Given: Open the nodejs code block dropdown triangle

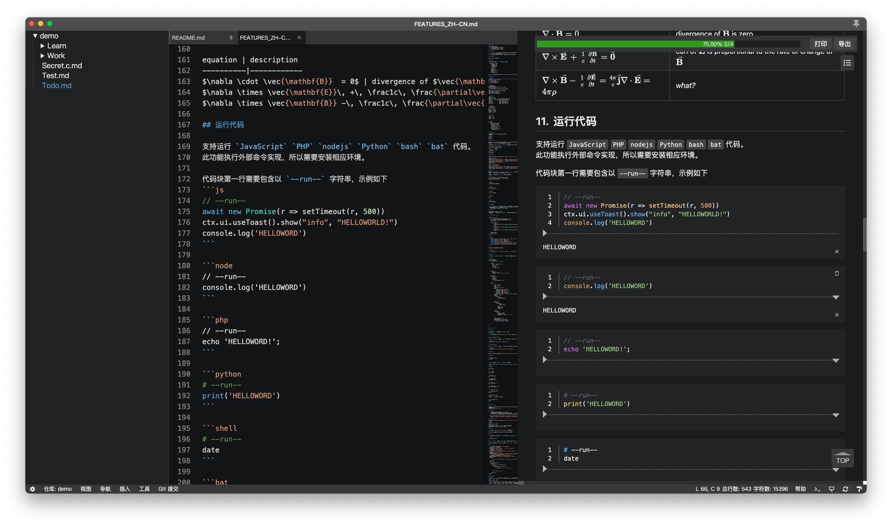Looking at the screenshot, I should 836,297.
